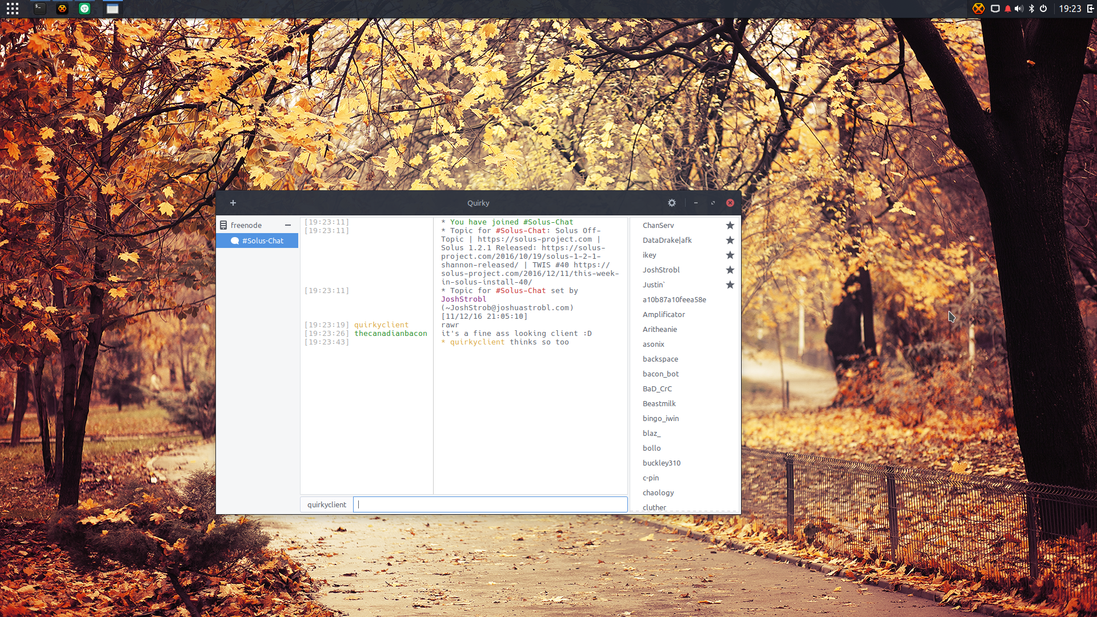The height and width of the screenshot is (617, 1097).
Task: Collapse the freenode server tree
Action: [x=288, y=225]
